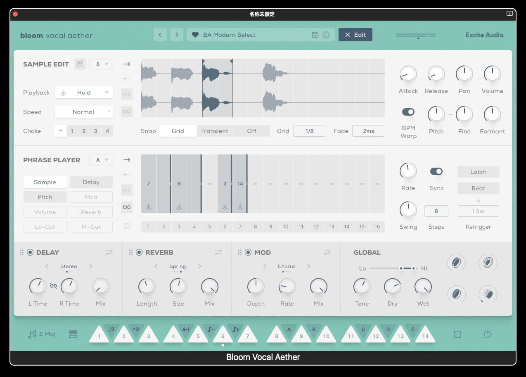Click the layout icon next to E Maj
The width and height of the screenshot is (526, 377).
[x=73, y=334]
